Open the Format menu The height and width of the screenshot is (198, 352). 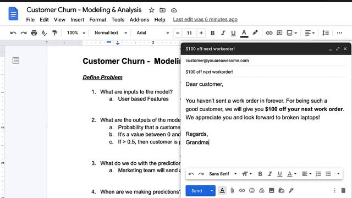tap(98, 20)
